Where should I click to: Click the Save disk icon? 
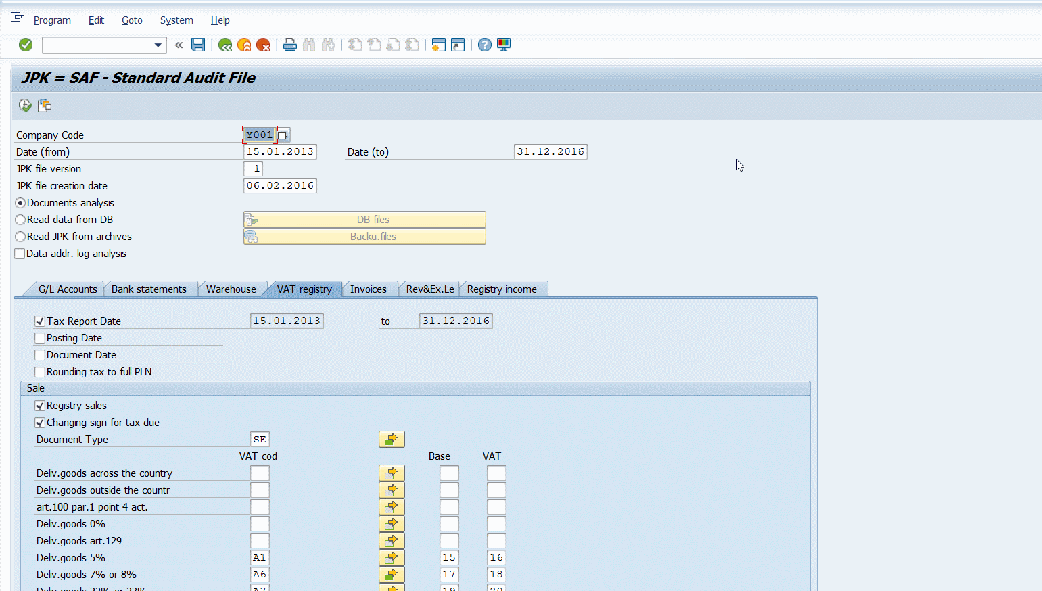(198, 45)
